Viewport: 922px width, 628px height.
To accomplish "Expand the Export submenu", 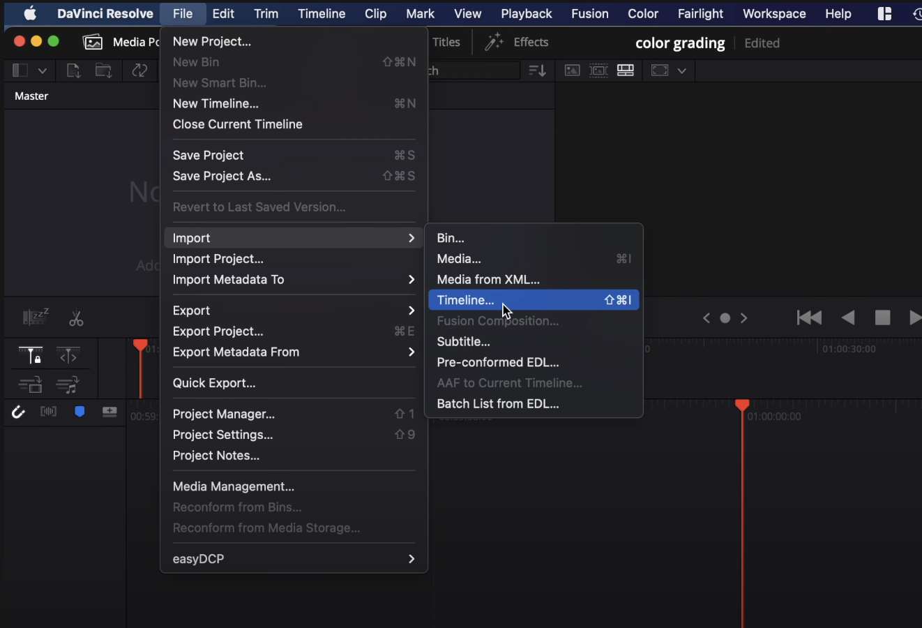I will pos(294,311).
